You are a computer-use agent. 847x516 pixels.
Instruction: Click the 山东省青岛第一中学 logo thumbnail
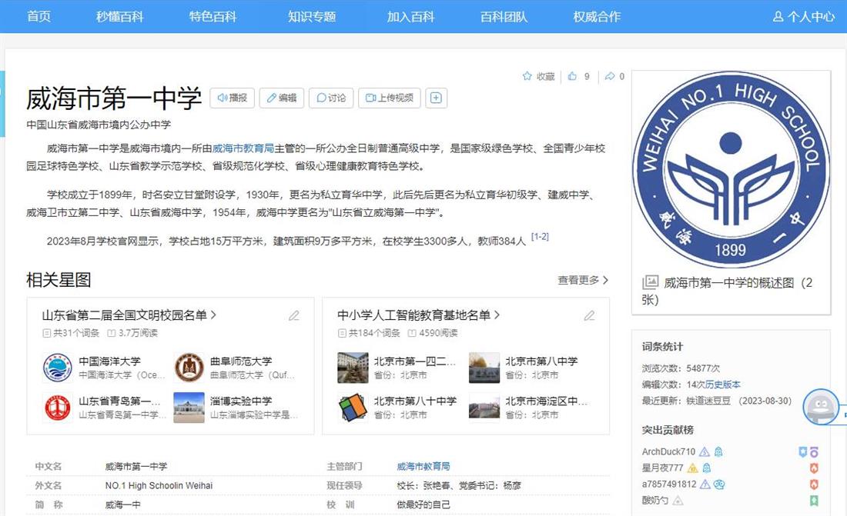coord(58,408)
